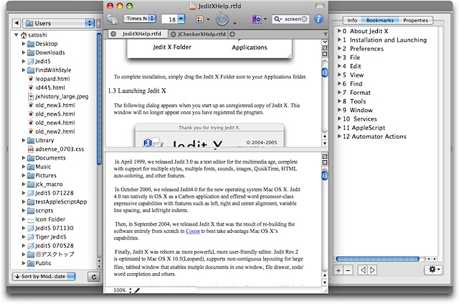
Task: Follow the Cocoa hyperlink
Action: pos(193,231)
